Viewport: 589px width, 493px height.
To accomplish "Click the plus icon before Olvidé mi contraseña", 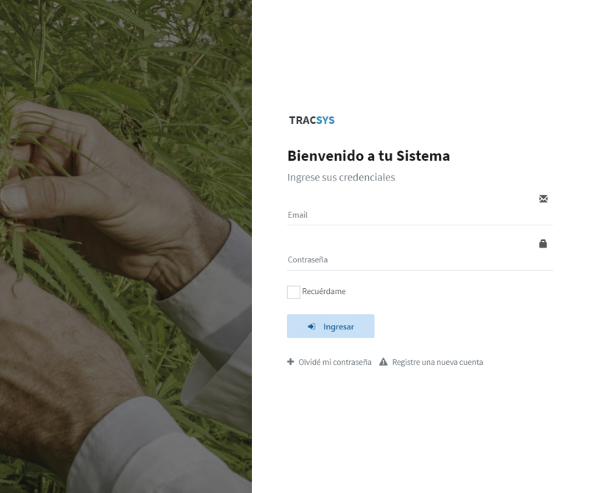I will [290, 362].
